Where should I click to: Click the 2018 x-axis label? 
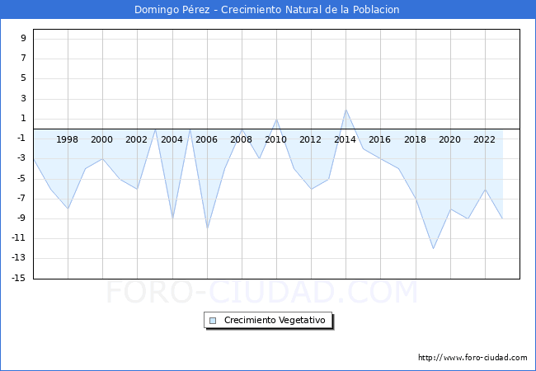415,139
